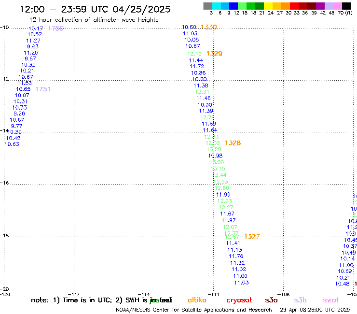Click the latitude axis label -16
The width and height of the screenshot is (357, 314).
[x=4, y=183]
